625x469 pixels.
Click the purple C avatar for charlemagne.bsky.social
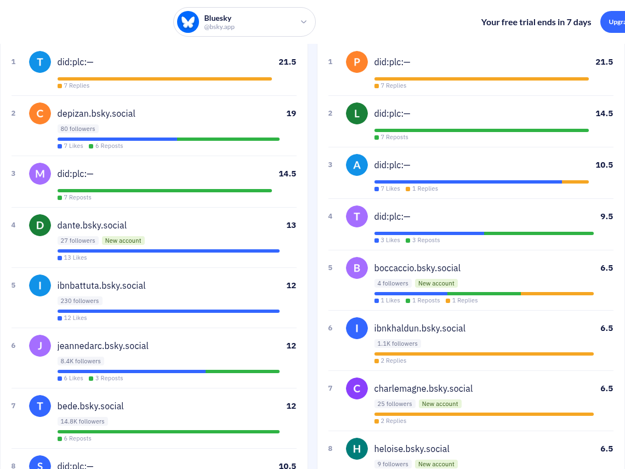pos(357,388)
